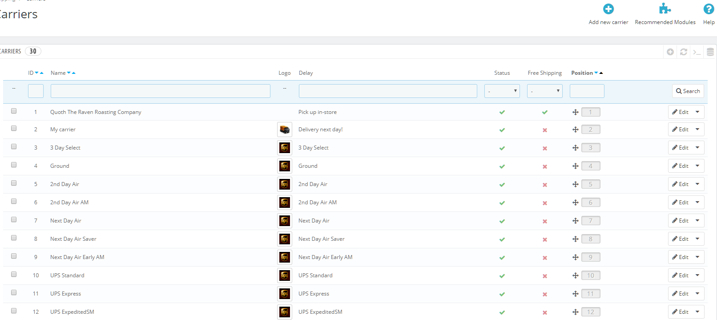Open the Help question mark icon
This screenshot has height=320, width=717.
(709, 9)
